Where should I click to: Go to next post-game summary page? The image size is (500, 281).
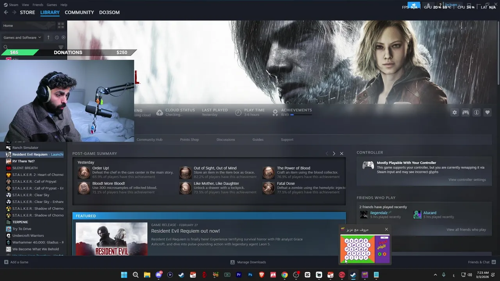pos(334,153)
